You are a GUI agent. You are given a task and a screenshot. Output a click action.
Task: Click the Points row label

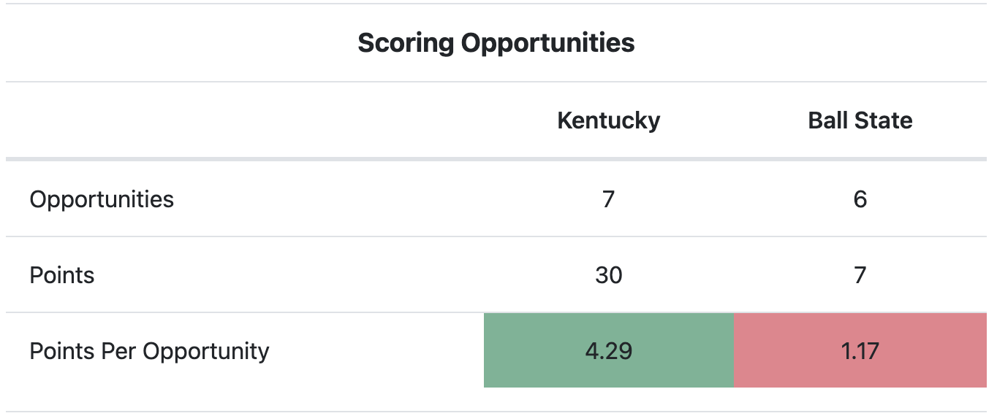[x=62, y=275]
